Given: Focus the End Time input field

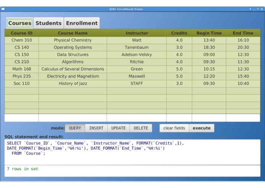Looking at the screenshot, I should click(243, 118).
